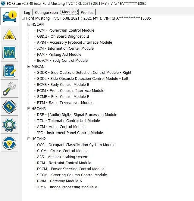Select ABS - Antilock braking system
The height and width of the screenshot is (201, 194).
pos(63,157)
